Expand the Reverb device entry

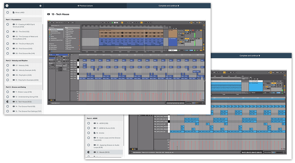click(x=66, y=46)
